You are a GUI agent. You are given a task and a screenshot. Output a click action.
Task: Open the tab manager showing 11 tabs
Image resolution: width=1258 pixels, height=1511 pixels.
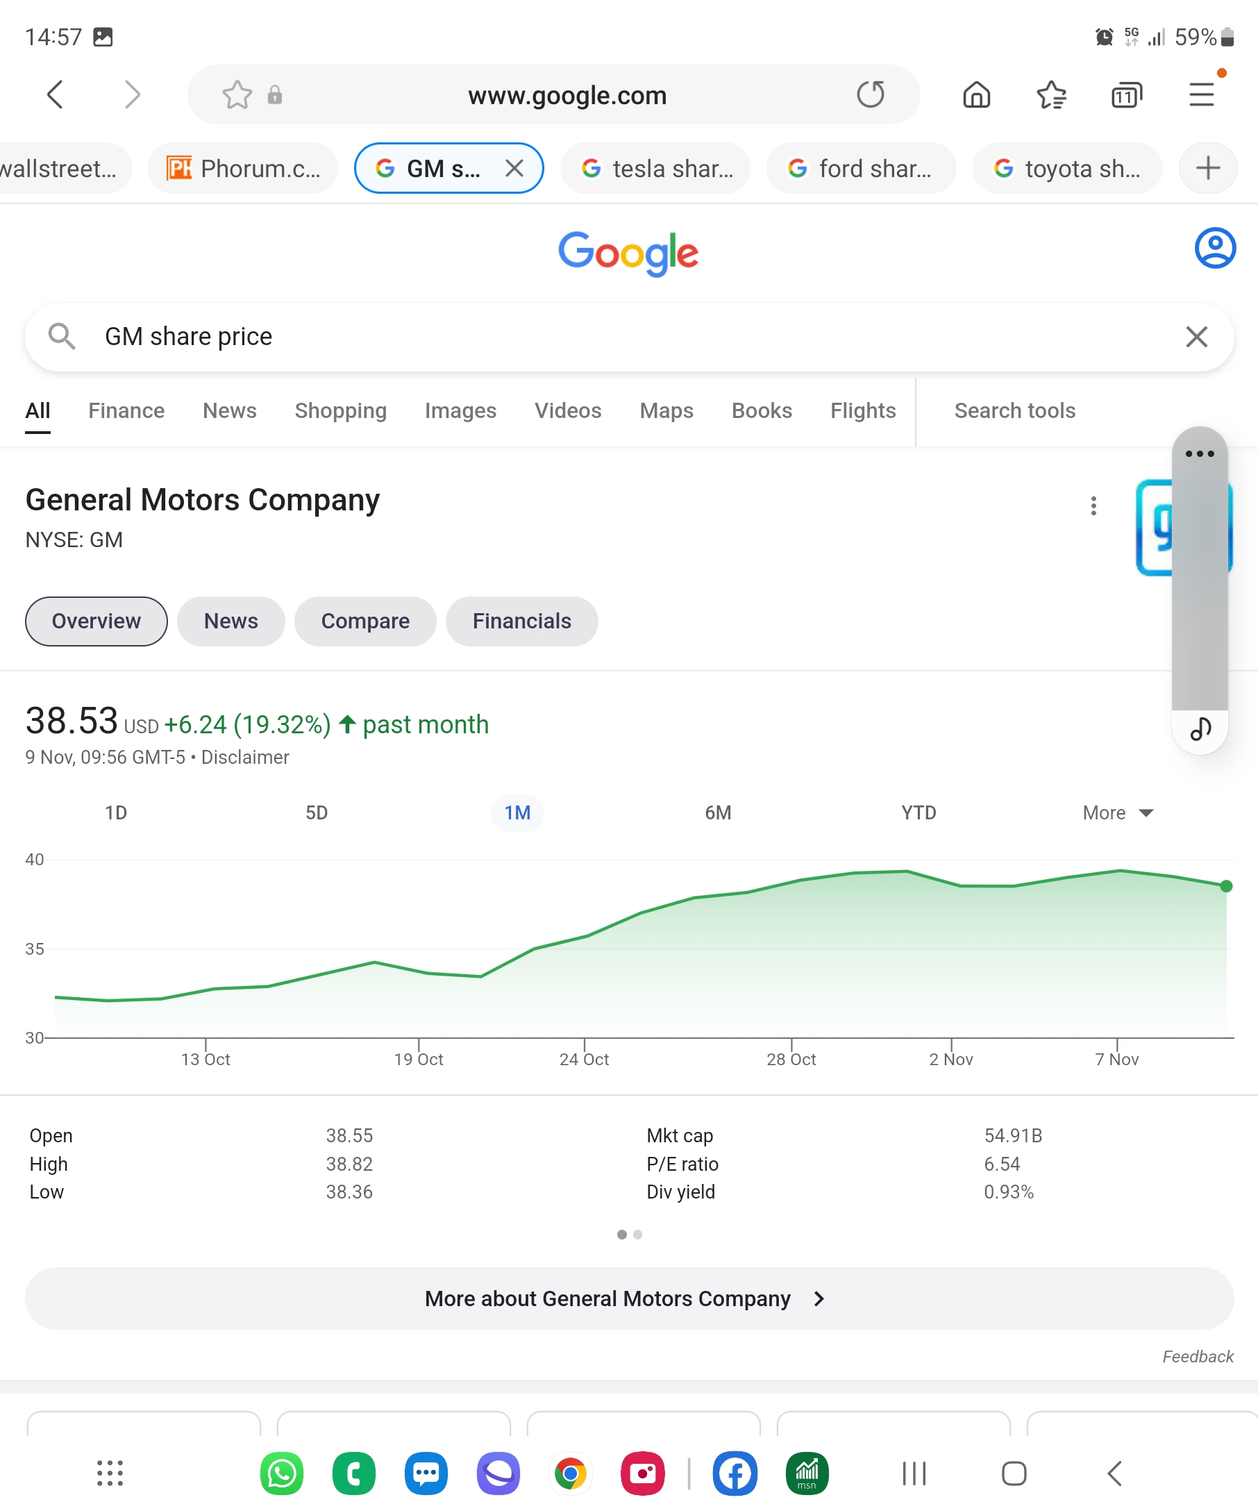(1126, 94)
